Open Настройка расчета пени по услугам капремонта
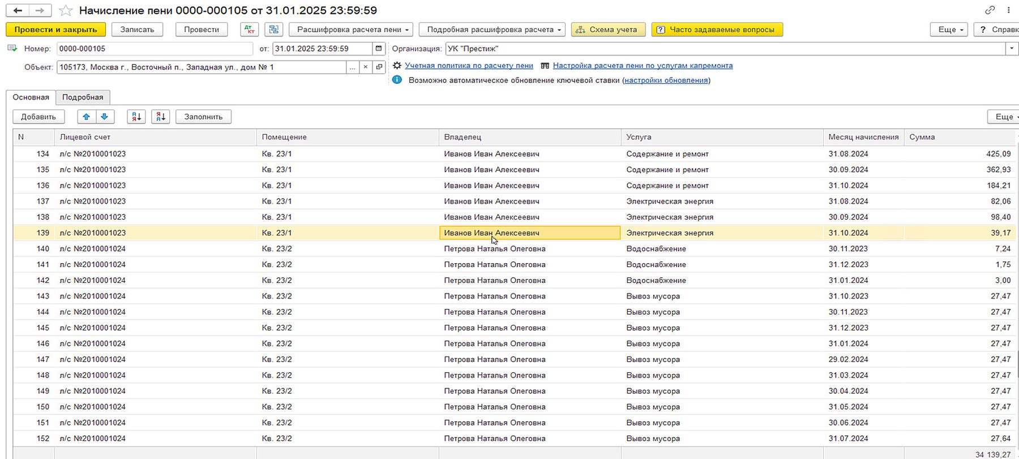1019x459 pixels. point(643,66)
